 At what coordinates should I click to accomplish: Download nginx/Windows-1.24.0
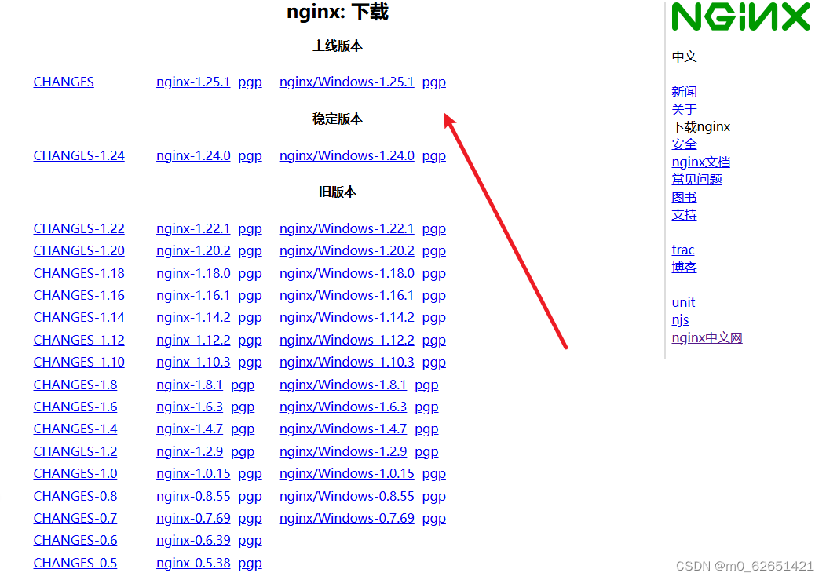(x=346, y=156)
